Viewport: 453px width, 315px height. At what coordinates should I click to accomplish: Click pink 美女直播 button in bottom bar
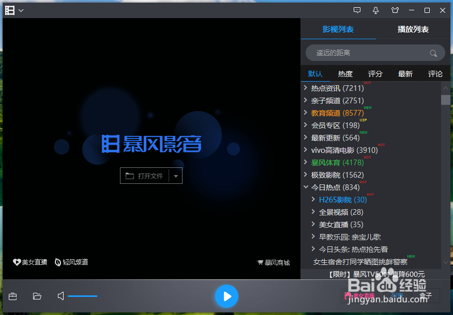359,296
